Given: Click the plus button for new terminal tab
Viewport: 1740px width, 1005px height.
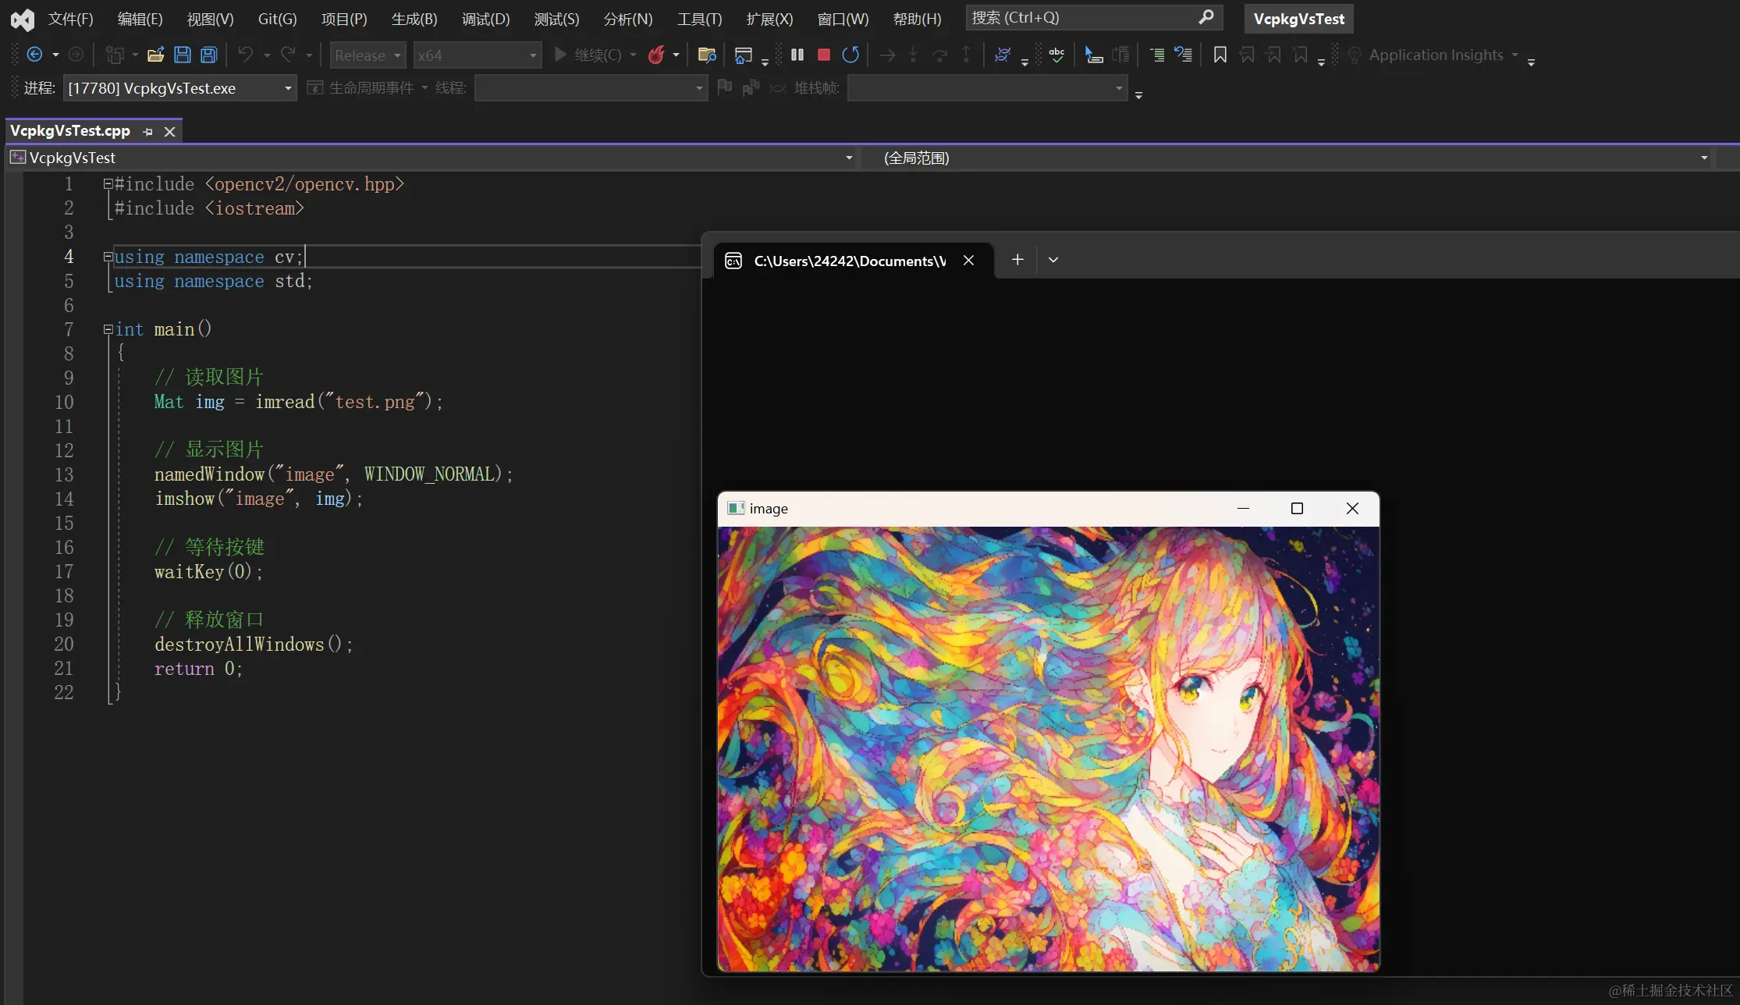Looking at the screenshot, I should coord(1017,260).
